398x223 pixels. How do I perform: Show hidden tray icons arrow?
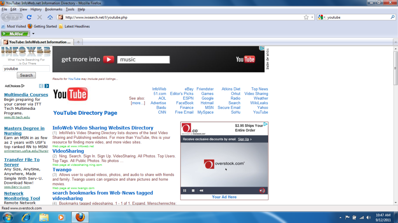[x=340, y=218]
